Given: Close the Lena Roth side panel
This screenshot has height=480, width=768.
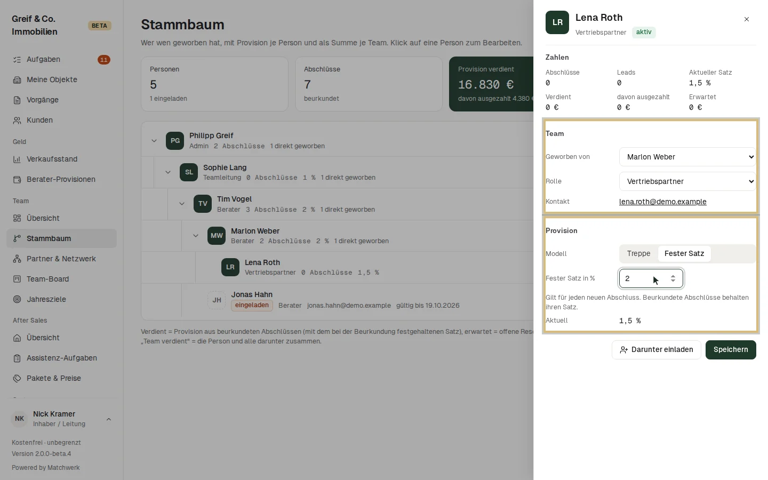Looking at the screenshot, I should 747,19.
